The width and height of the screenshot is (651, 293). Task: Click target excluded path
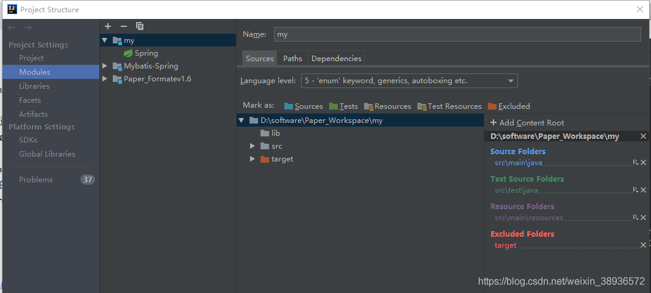click(x=505, y=245)
